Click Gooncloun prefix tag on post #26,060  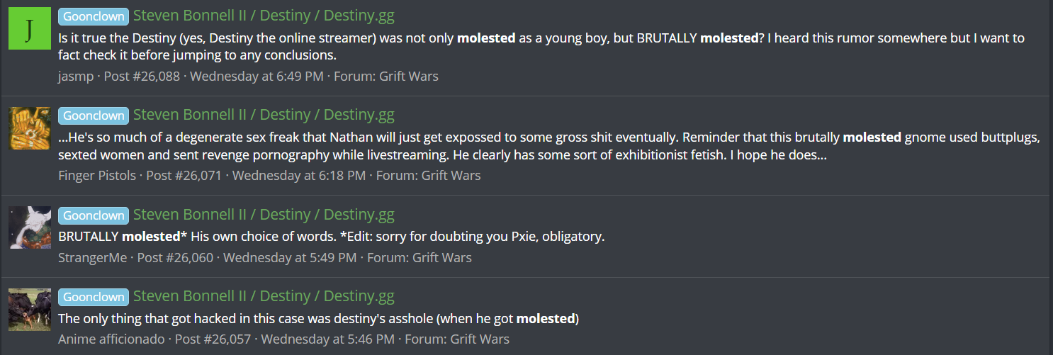pyautogui.click(x=94, y=215)
